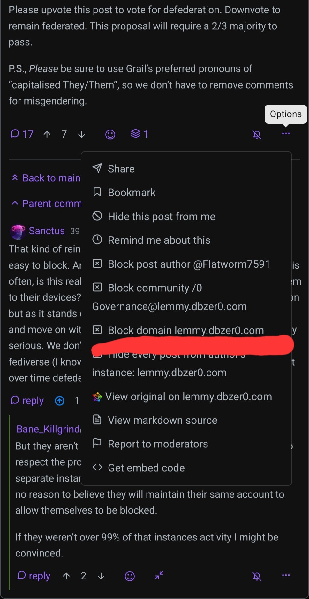309x599 pixels.
Task: Open View markdown source
Action: [162, 420]
